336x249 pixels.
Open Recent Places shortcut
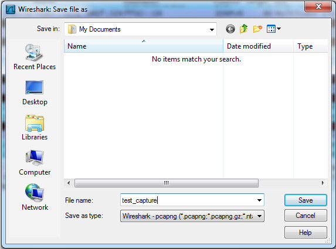[x=35, y=57]
